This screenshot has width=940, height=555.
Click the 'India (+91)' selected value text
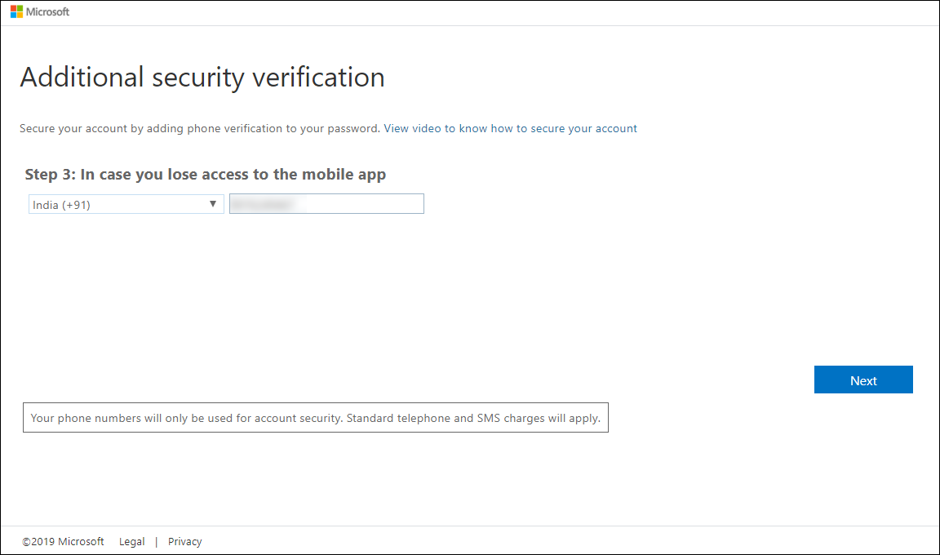[62, 205]
